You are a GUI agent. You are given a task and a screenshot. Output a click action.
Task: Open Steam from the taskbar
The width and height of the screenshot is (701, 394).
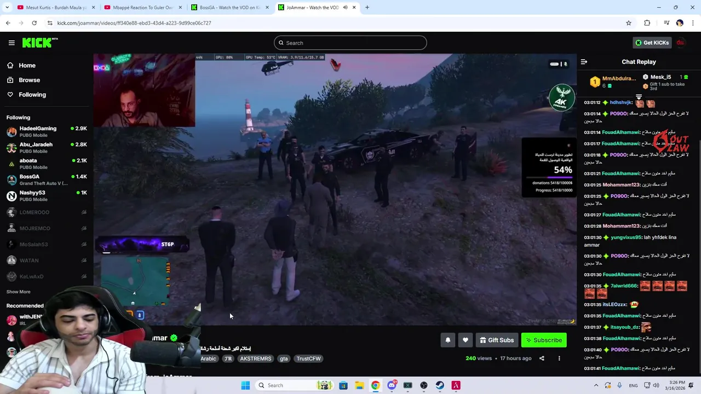tap(440, 385)
